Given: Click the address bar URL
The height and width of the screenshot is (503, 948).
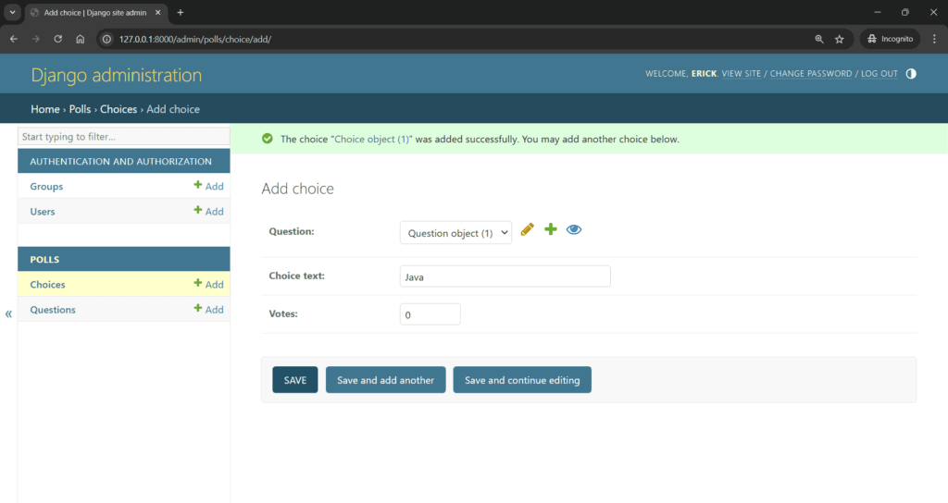Looking at the screenshot, I should [x=194, y=39].
